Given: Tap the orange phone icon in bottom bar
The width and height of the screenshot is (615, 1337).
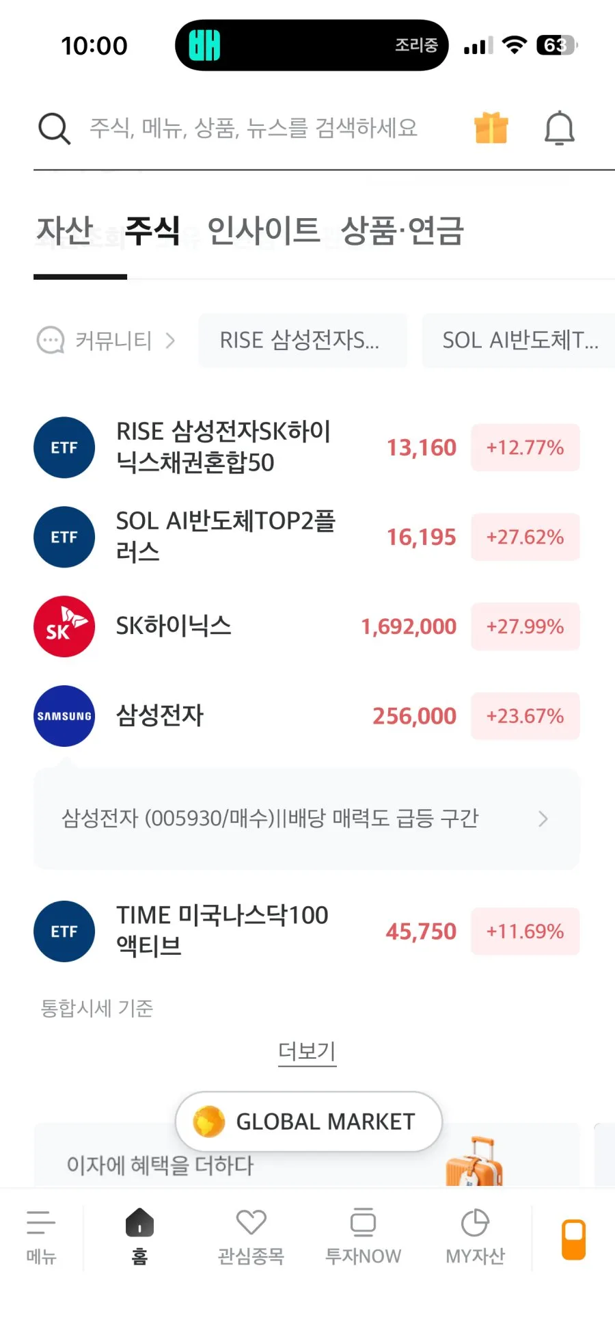Looking at the screenshot, I should 574,1239.
